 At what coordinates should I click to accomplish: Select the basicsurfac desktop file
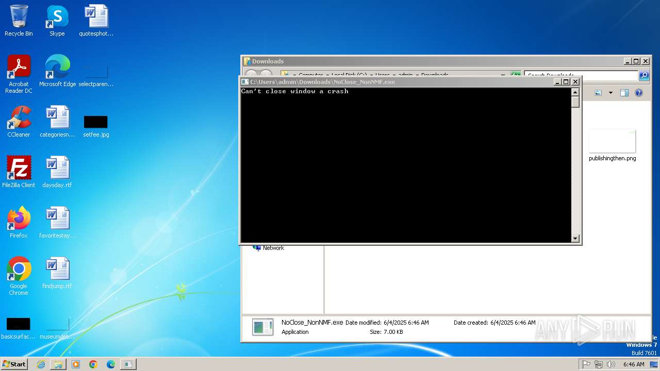pyautogui.click(x=19, y=328)
